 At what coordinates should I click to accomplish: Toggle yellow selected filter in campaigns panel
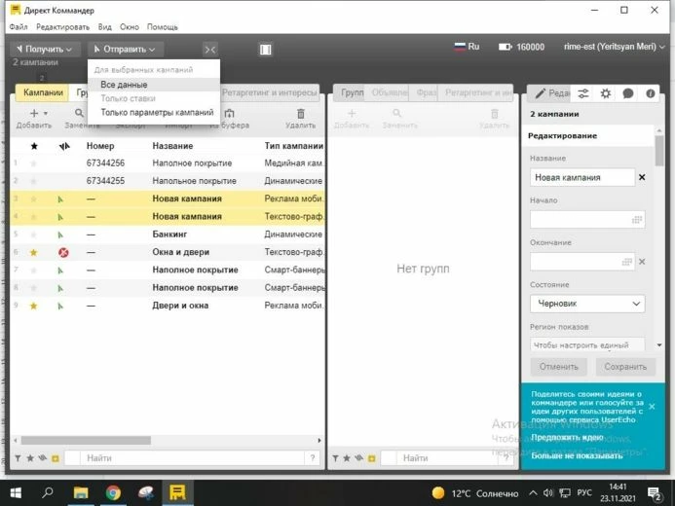point(56,458)
